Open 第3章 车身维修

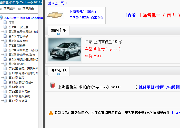point(18,36)
